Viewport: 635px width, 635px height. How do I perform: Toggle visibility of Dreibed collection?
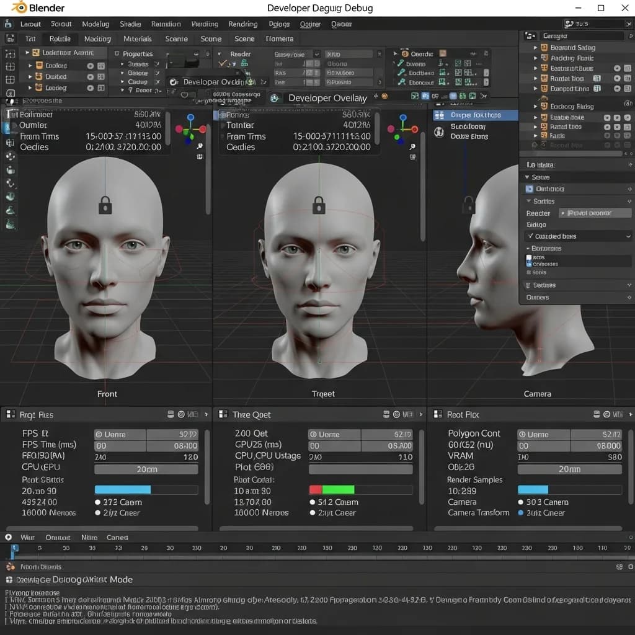click(x=90, y=76)
